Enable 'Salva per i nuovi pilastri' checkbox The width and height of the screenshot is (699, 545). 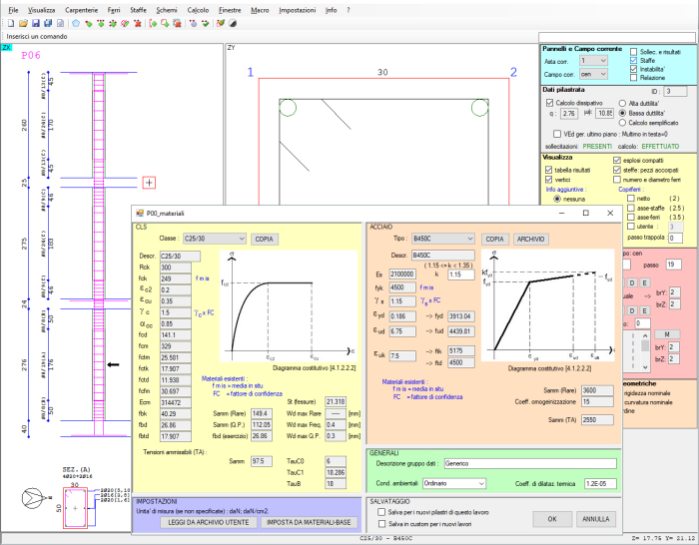coord(381,510)
